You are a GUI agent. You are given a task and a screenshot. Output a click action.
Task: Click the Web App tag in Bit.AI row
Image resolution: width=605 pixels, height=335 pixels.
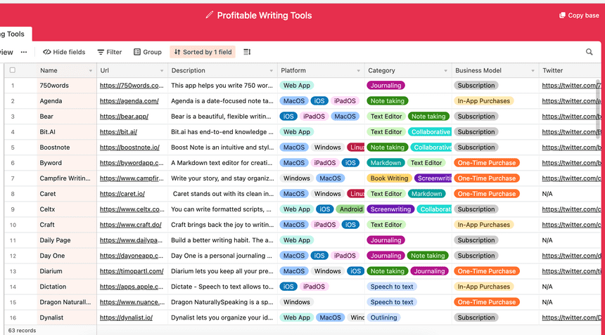[x=297, y=132]
